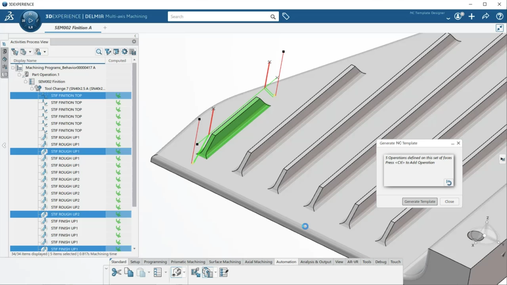Screen dimensions: 507x285
Task: Click Close in Generate NC Template dialog
Action: coord(449,201)
